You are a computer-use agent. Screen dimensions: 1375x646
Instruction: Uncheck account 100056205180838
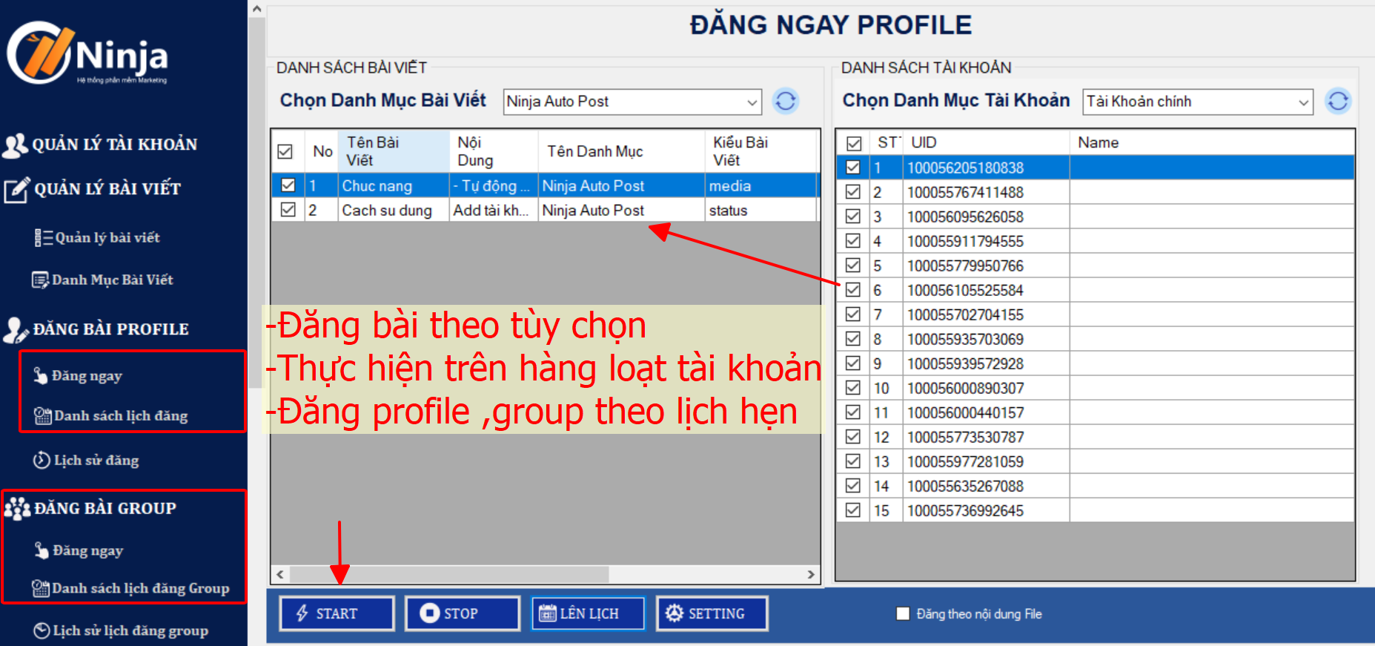pyautogui.click(x=853, y=168)
